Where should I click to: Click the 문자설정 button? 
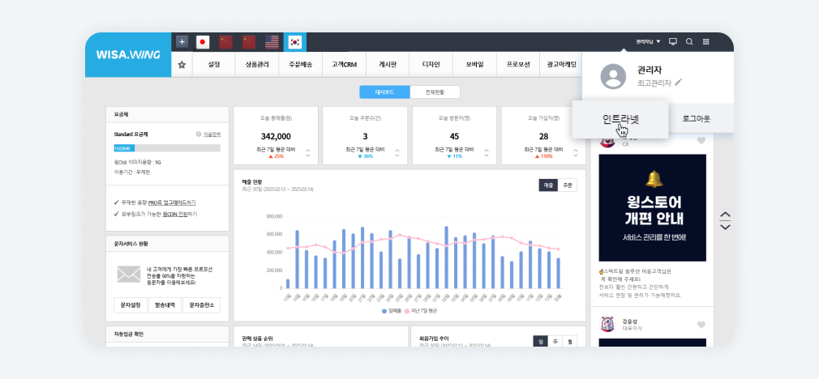131,305
